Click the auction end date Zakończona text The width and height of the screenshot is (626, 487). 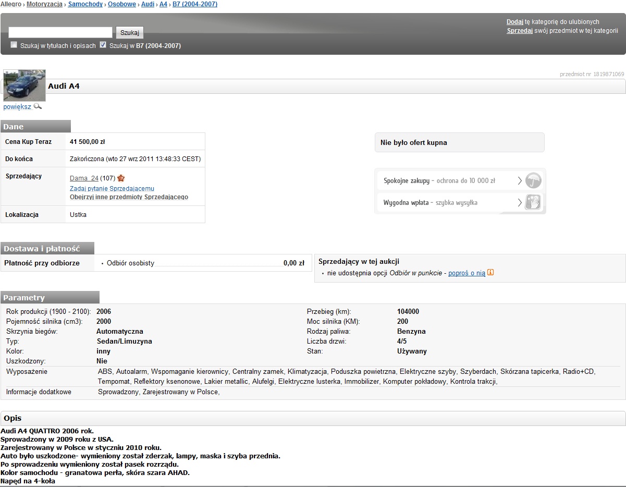click(x=135, y=159)
